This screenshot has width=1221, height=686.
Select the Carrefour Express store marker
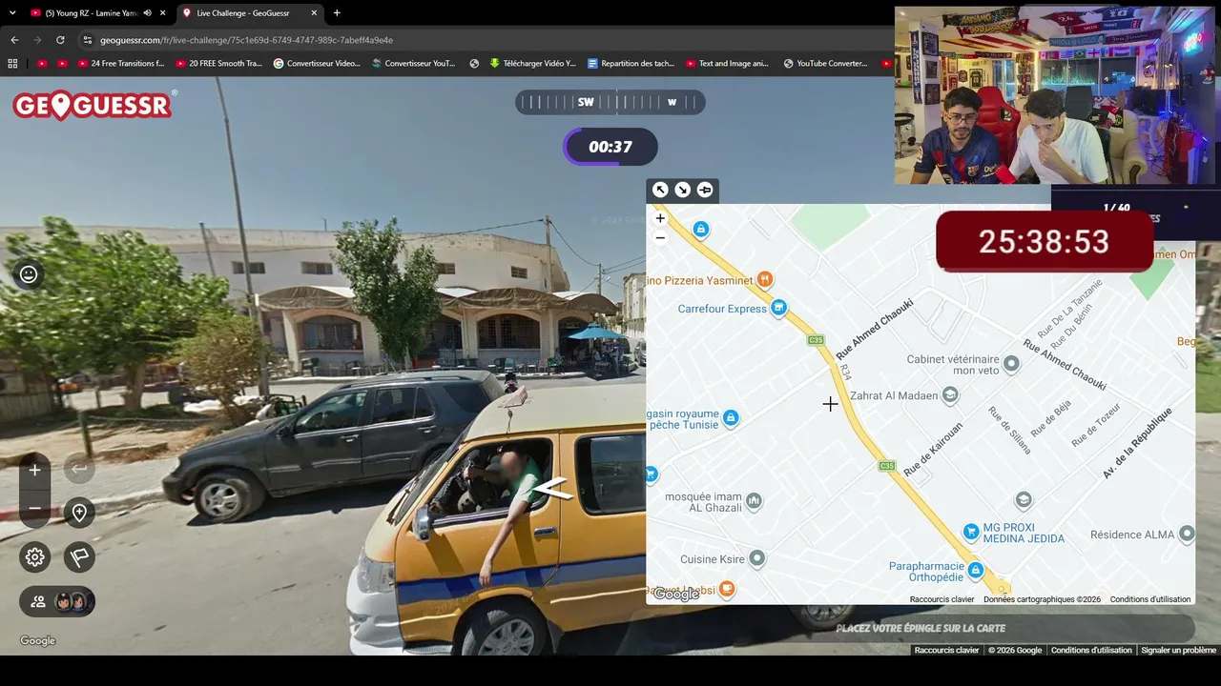(779, 307)
